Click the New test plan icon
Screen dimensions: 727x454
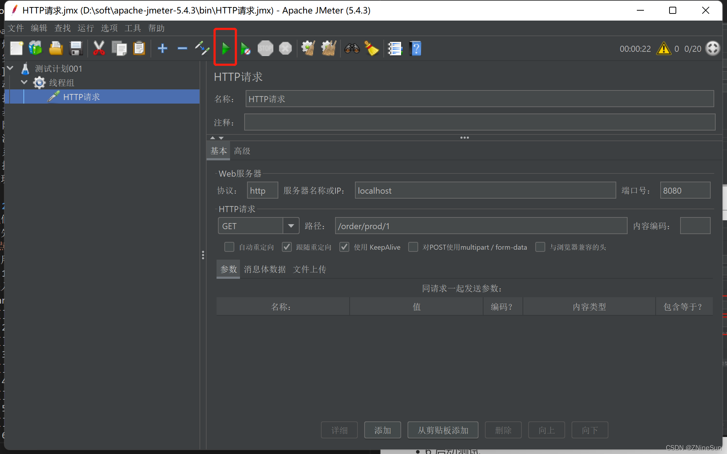(x=16, y=48)
